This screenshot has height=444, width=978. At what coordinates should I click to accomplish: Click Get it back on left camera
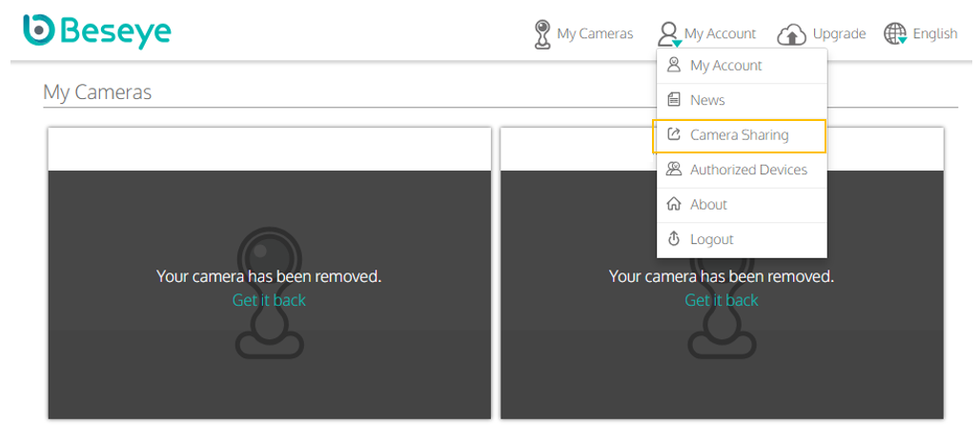point(269,300)
